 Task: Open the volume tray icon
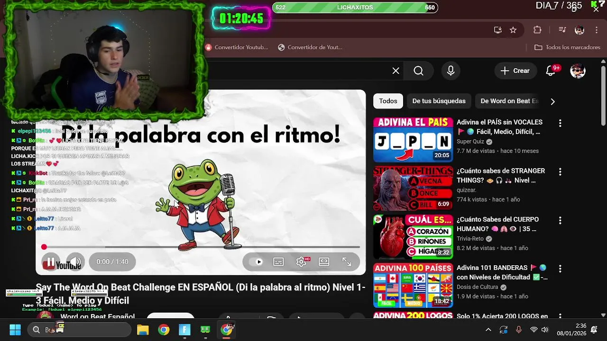click(x=545, y=330)
